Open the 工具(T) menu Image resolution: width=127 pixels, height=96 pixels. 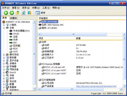[46, 8]
